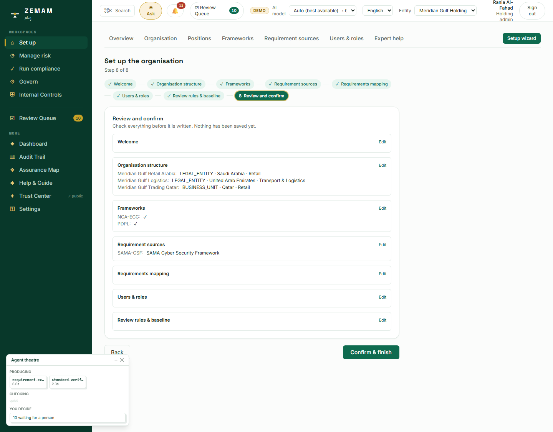Edit the Review rules & baseline section
Screen dimensions: 553x432
tap(382, 320)
